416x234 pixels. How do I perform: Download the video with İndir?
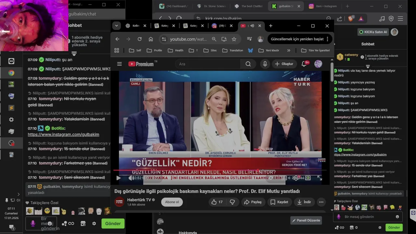(304, 202)
